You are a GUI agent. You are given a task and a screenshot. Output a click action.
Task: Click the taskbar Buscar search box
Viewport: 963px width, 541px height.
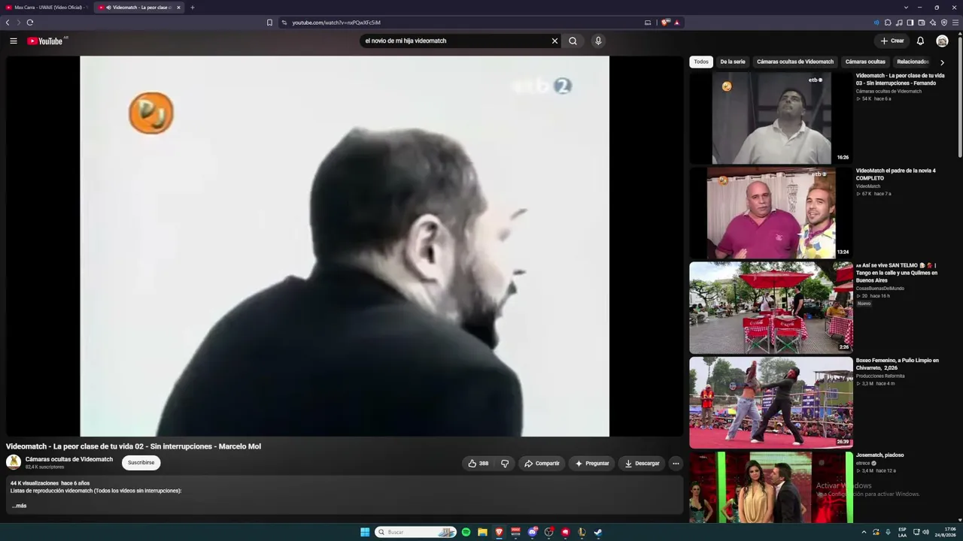click(415, 532)
